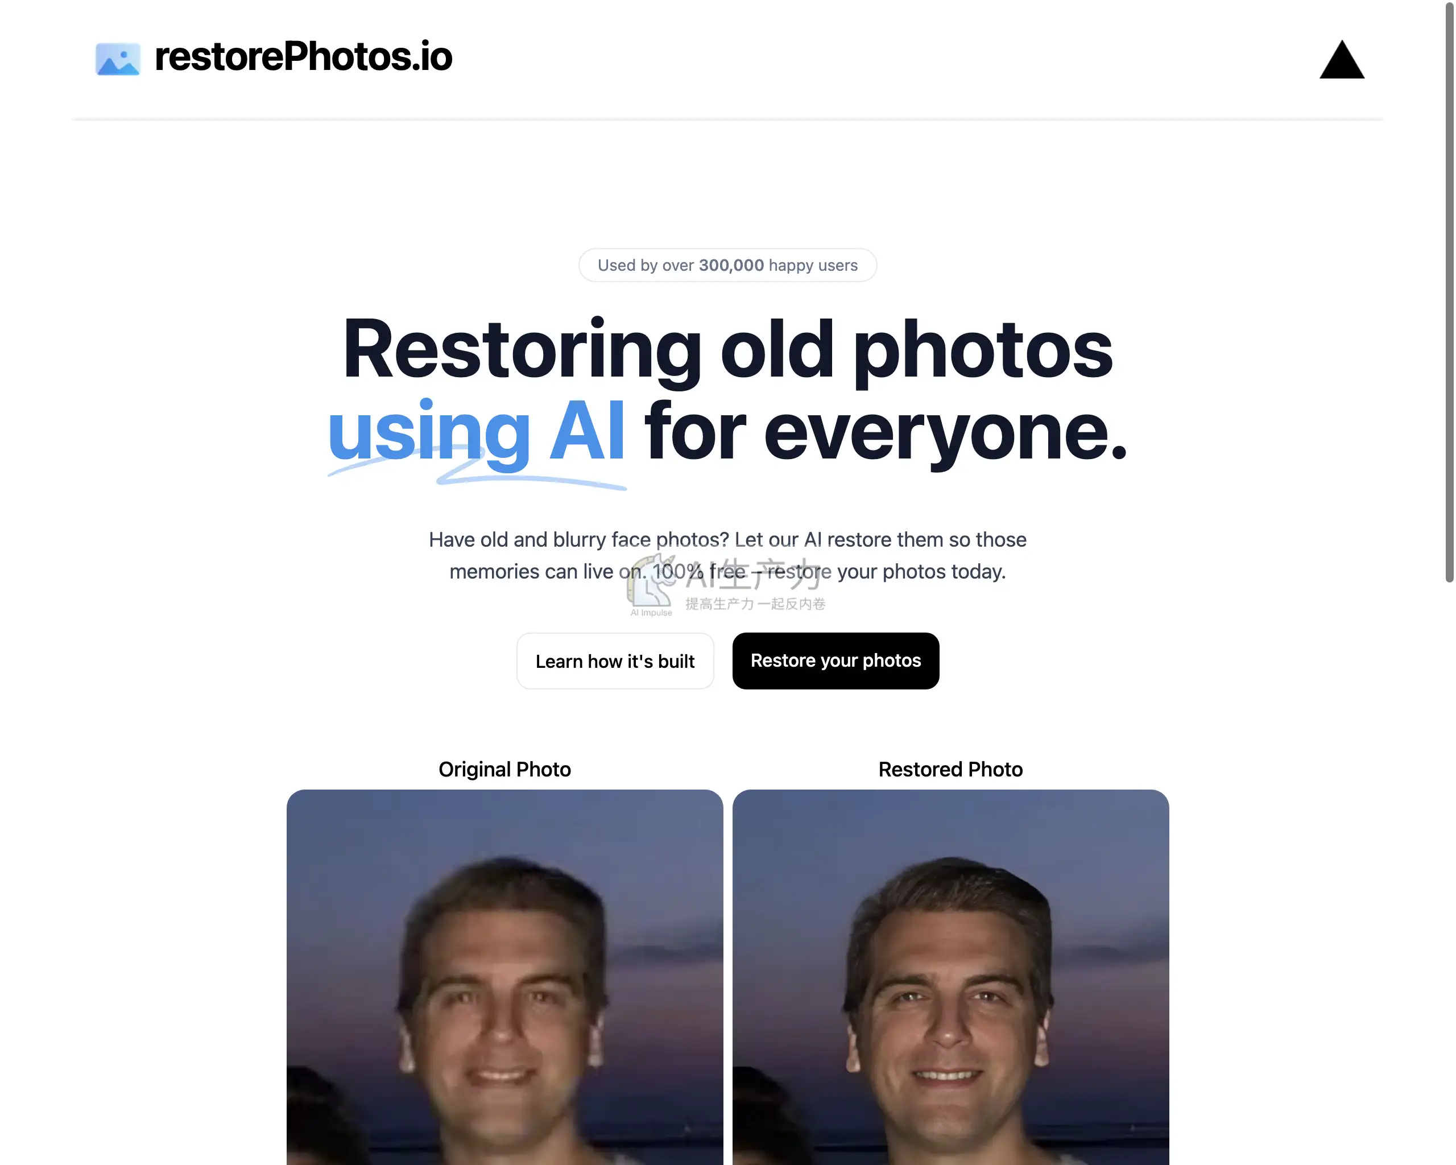Click the Restore your photos button
The width and height of the screenshot is (1456, 1165).
tap(835, 660)
